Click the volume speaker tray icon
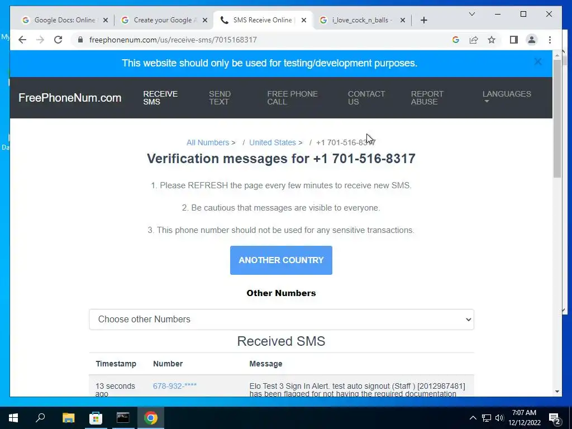Image resolution: width=572 pixels, height=429 pixels. [x=499, y=418]
